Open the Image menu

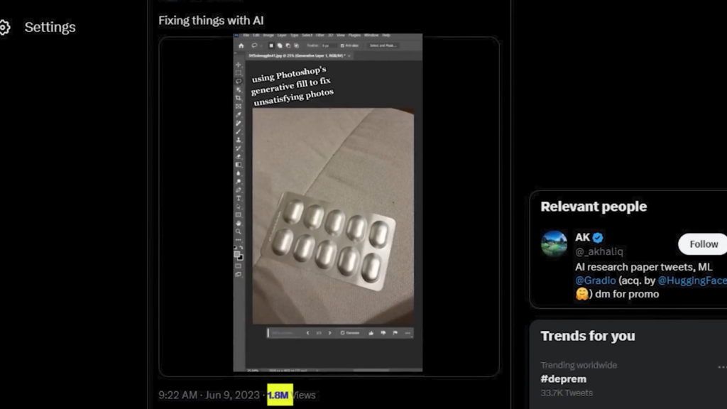pyautogui.click(x=268, y=36)
